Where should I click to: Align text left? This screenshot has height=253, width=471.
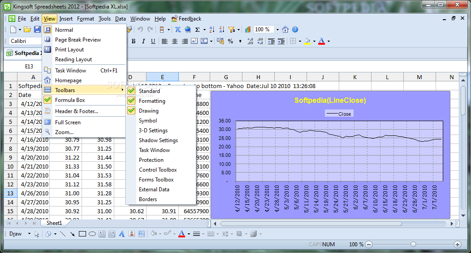pos(164,42)
